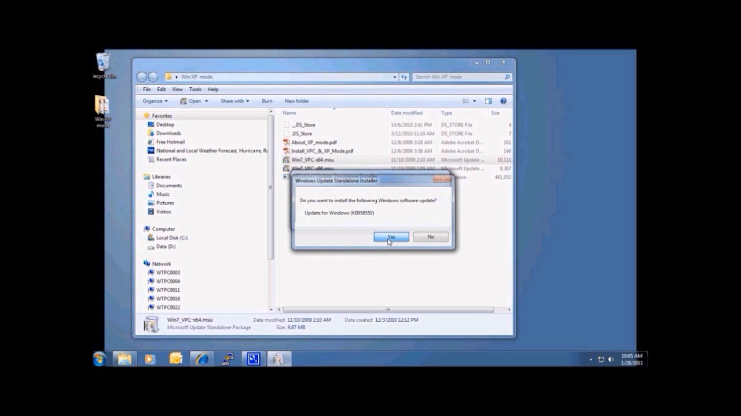Click the navigation pane vertical scrollbar
Image resolution: width=741 pixels, height=416 pixels.
tap(271, 188)
